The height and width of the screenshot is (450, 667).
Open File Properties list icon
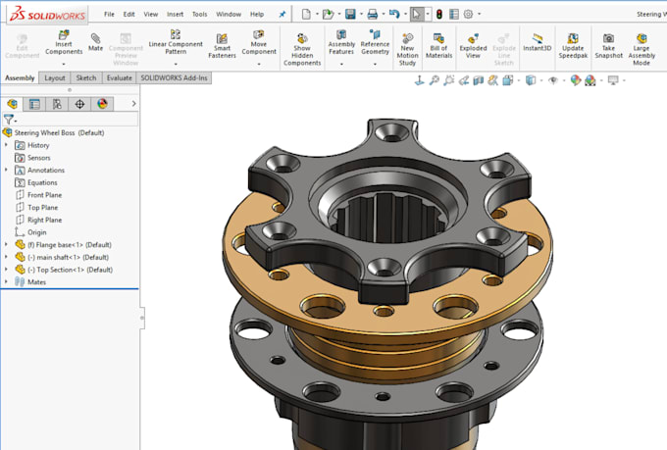tap(454, 14)
